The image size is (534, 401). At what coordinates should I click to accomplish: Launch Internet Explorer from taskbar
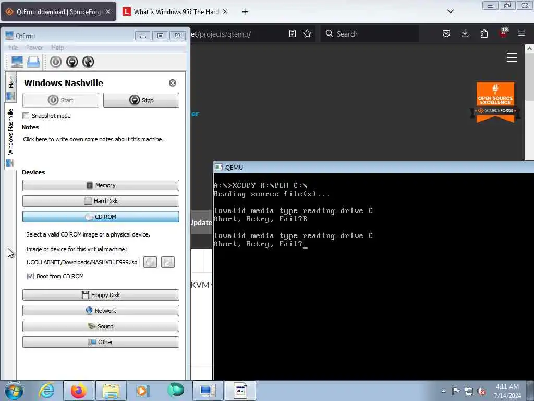pos(46,391)
